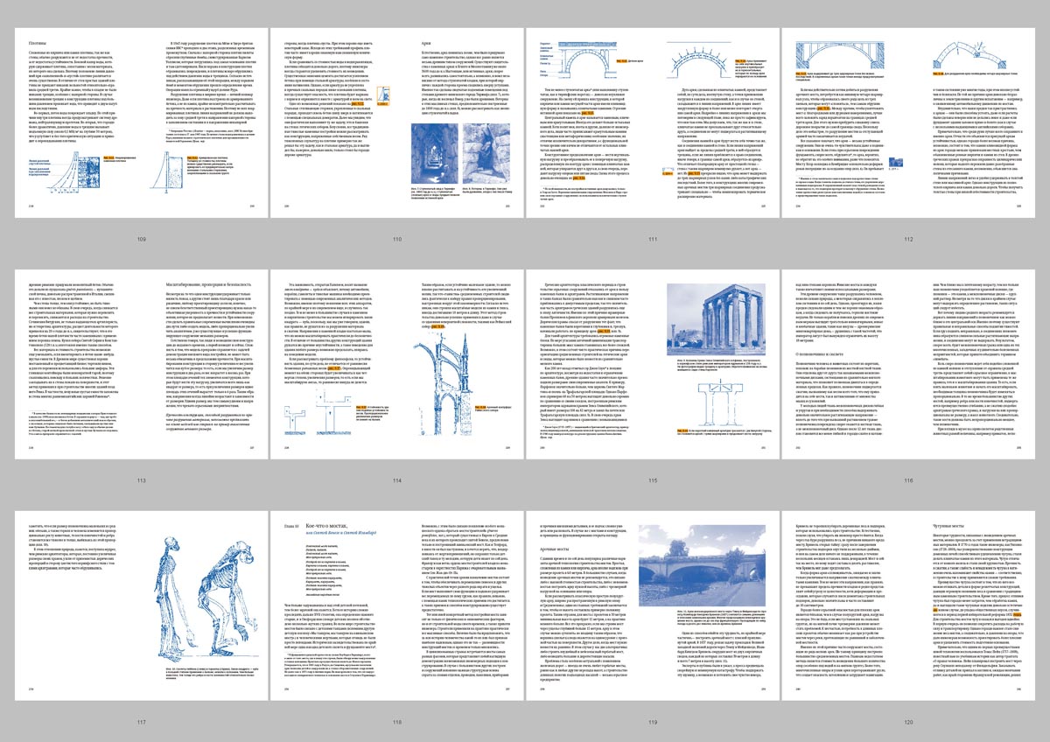Select the hinged bridge arch diagram on spread 112
The width and height of the screenshot is (1050, 742).
833,54
